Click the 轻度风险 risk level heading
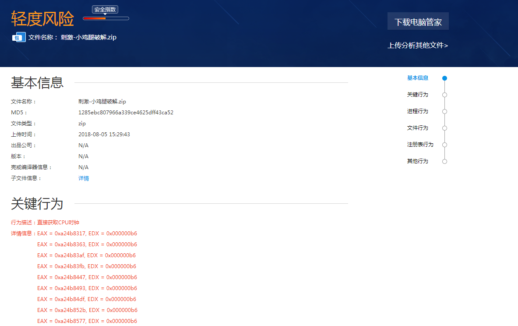The width and height of the screenshot is (518, 326). click(42, 18)
